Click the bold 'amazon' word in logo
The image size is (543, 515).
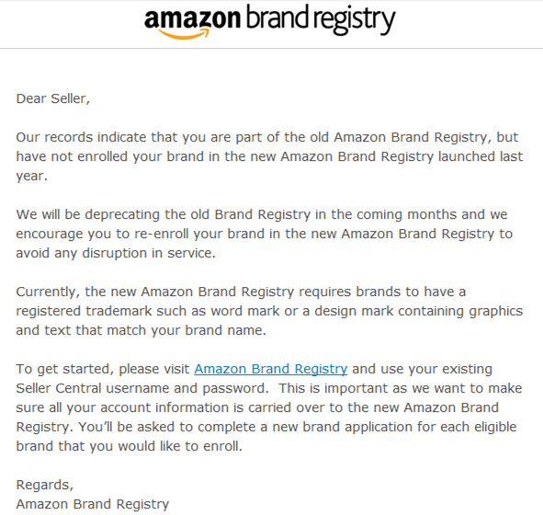(x=192, y=18)
